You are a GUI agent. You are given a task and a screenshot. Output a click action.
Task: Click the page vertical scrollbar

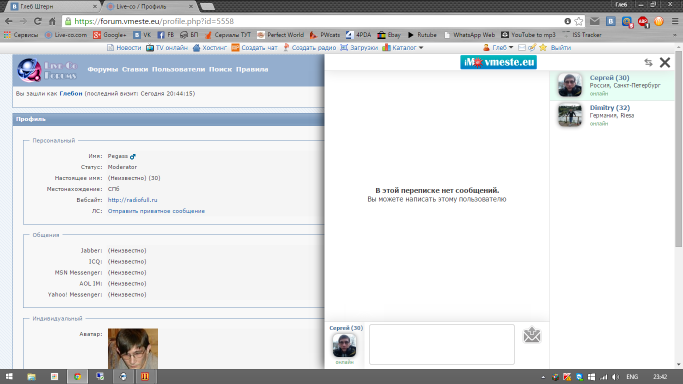click(678, 150)
